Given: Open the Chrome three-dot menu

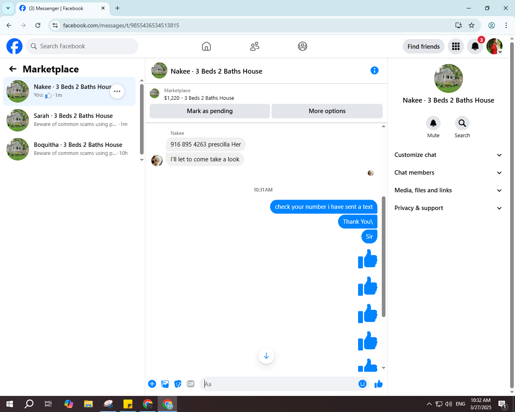Looking at the screenshot, I should click(506, 25).
